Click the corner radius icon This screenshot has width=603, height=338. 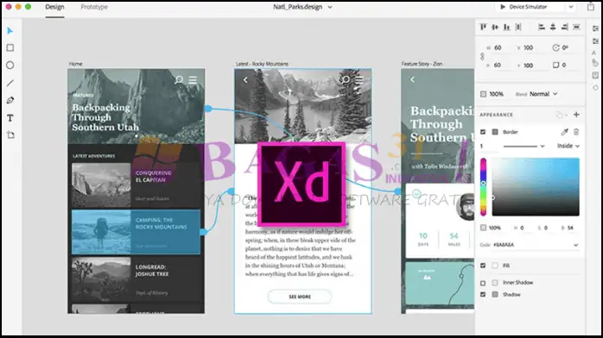coord(555,65)
